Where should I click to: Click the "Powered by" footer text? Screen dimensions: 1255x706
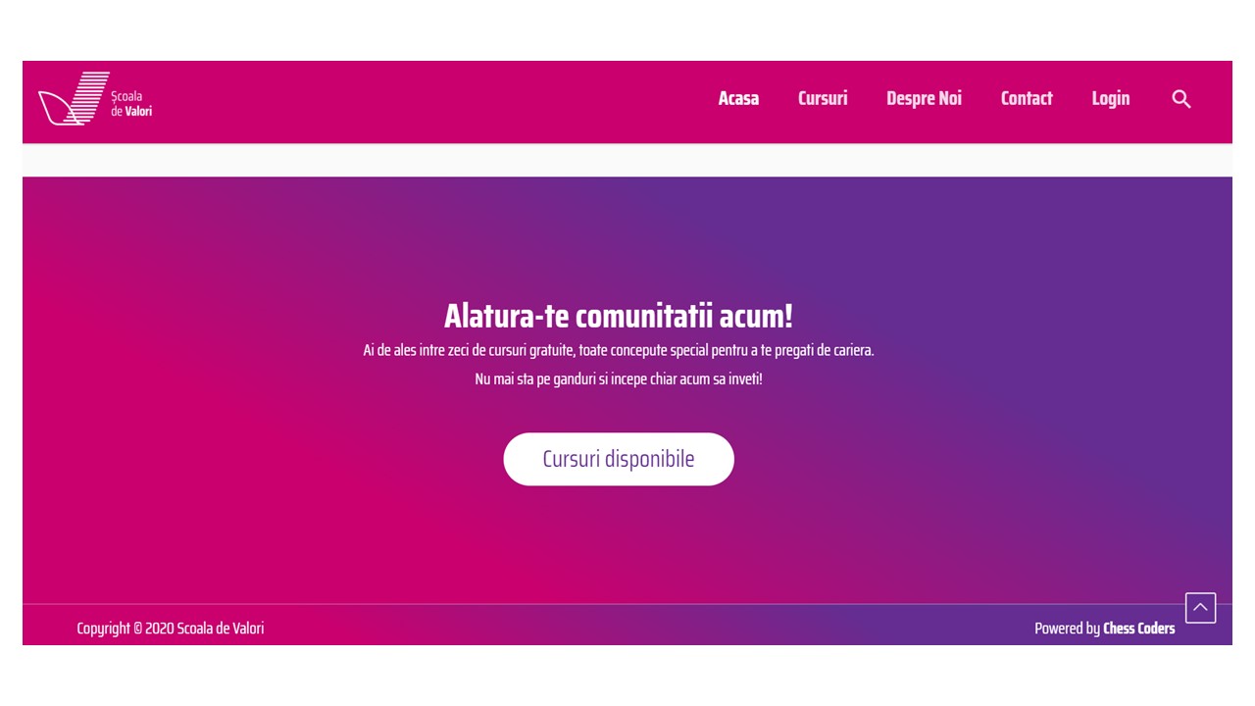1067,629
